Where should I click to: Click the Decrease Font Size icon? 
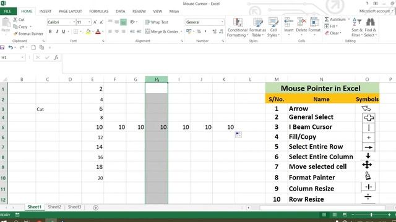[x=101, y=22]
